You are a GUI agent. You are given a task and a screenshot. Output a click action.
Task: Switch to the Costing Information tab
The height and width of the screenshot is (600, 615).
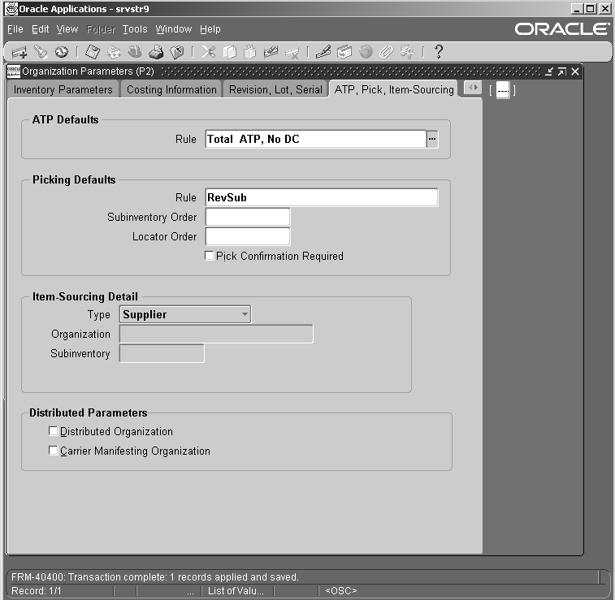[x=171, y=89]
